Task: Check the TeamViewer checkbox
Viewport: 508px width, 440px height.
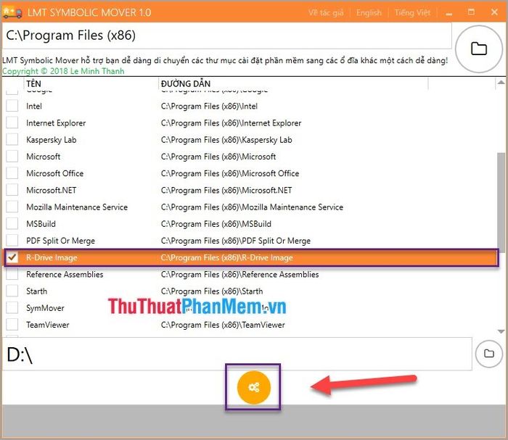Action: coord(12,325)
